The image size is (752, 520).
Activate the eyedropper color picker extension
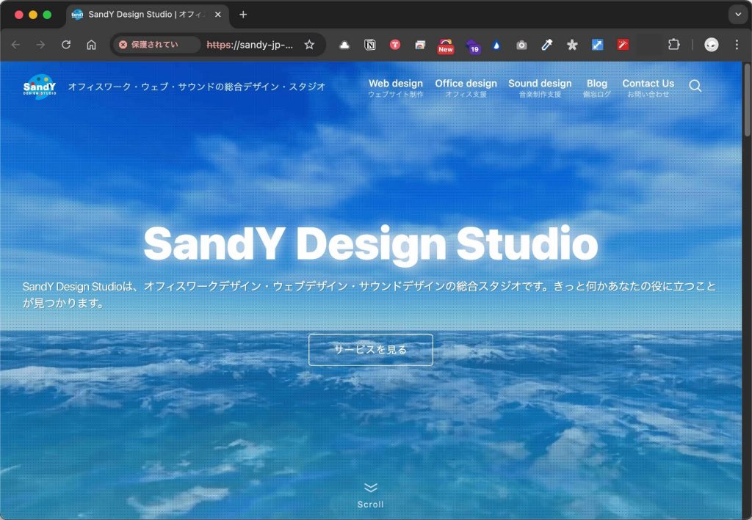coord(546,45)
